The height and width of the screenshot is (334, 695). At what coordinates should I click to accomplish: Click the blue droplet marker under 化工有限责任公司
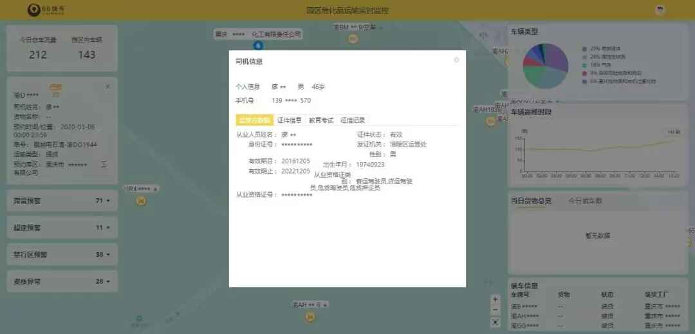[x=258, y=45]
